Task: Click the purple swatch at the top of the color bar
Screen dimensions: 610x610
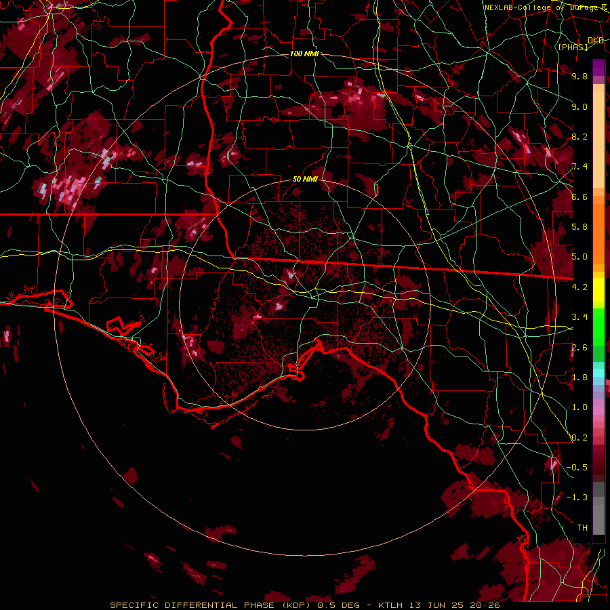Action: coord(598,68)
